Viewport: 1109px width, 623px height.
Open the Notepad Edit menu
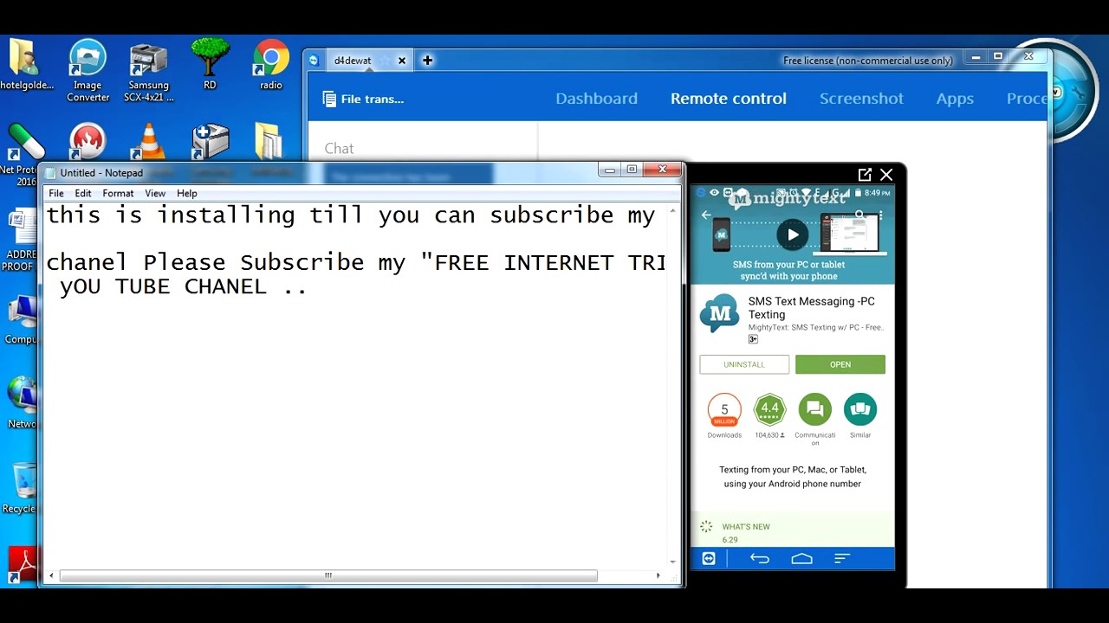(83, 193)
